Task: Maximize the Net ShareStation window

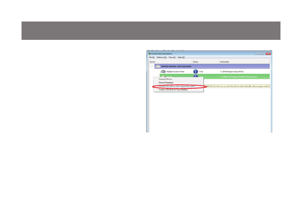Action: point(263,54)
